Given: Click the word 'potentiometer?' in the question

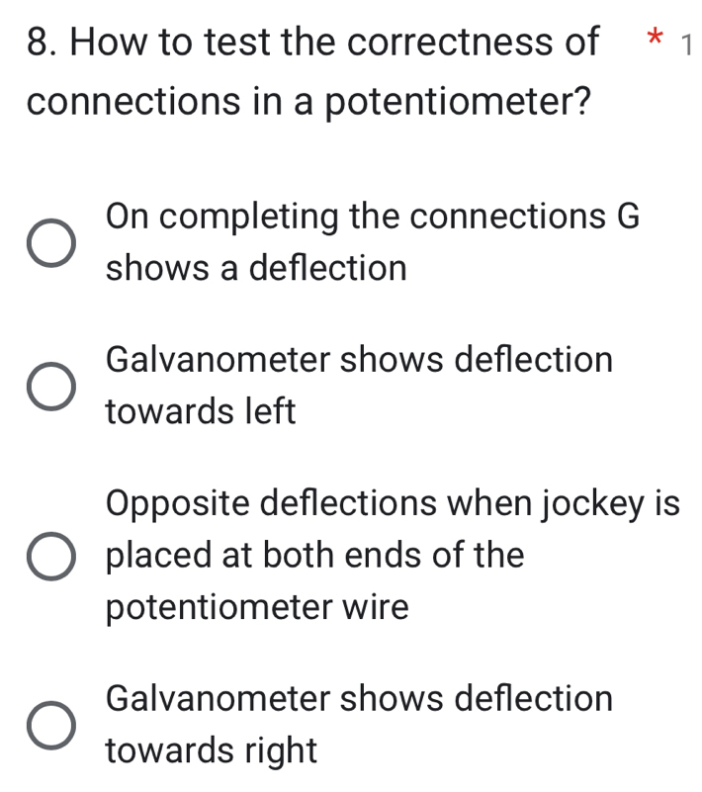Looking at the screenshot, I should coord(458,102).
